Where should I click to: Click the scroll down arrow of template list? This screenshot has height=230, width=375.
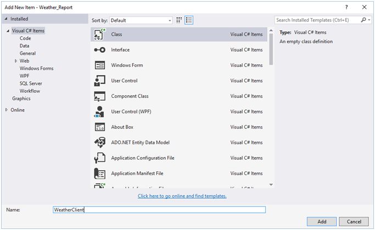(x=271, y=184)
